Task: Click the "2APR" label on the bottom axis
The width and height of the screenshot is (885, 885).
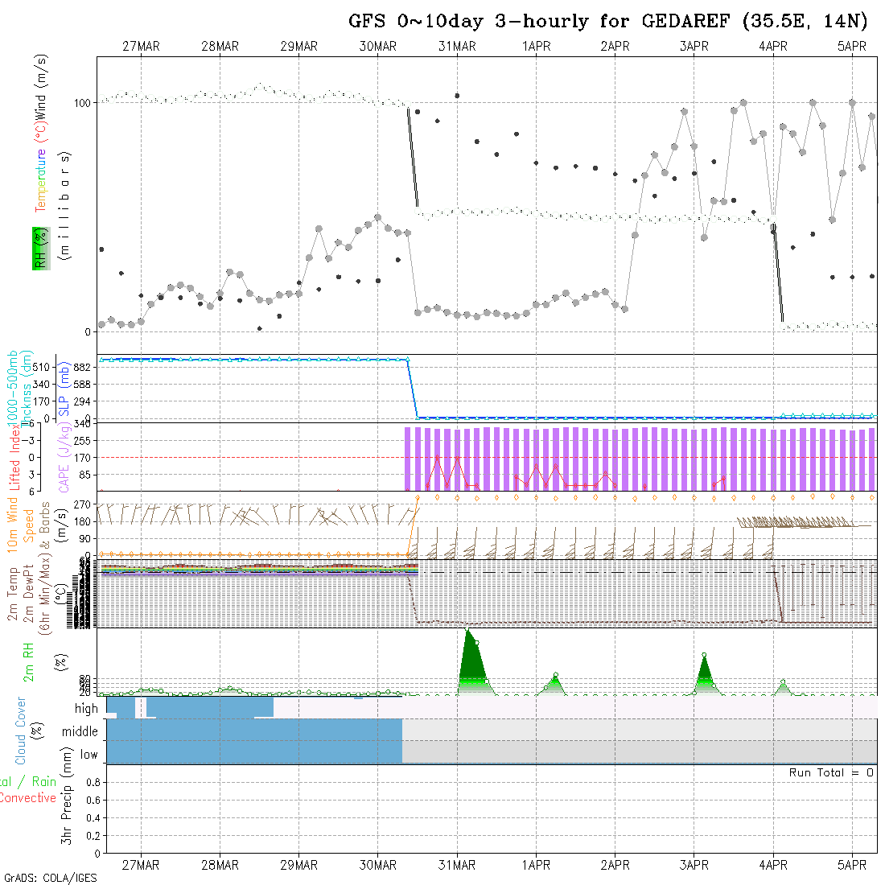Action: (615, 865)
